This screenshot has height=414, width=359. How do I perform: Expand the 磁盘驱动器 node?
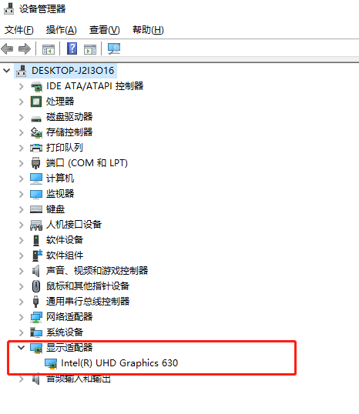pos(21,117)
